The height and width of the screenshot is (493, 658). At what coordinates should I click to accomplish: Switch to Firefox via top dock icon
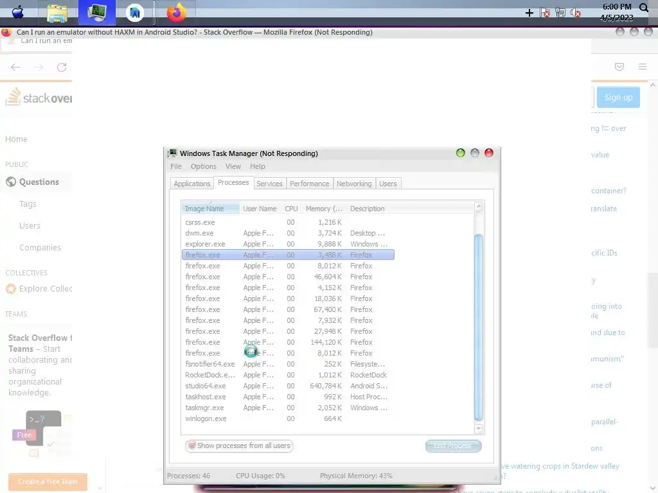177,13
